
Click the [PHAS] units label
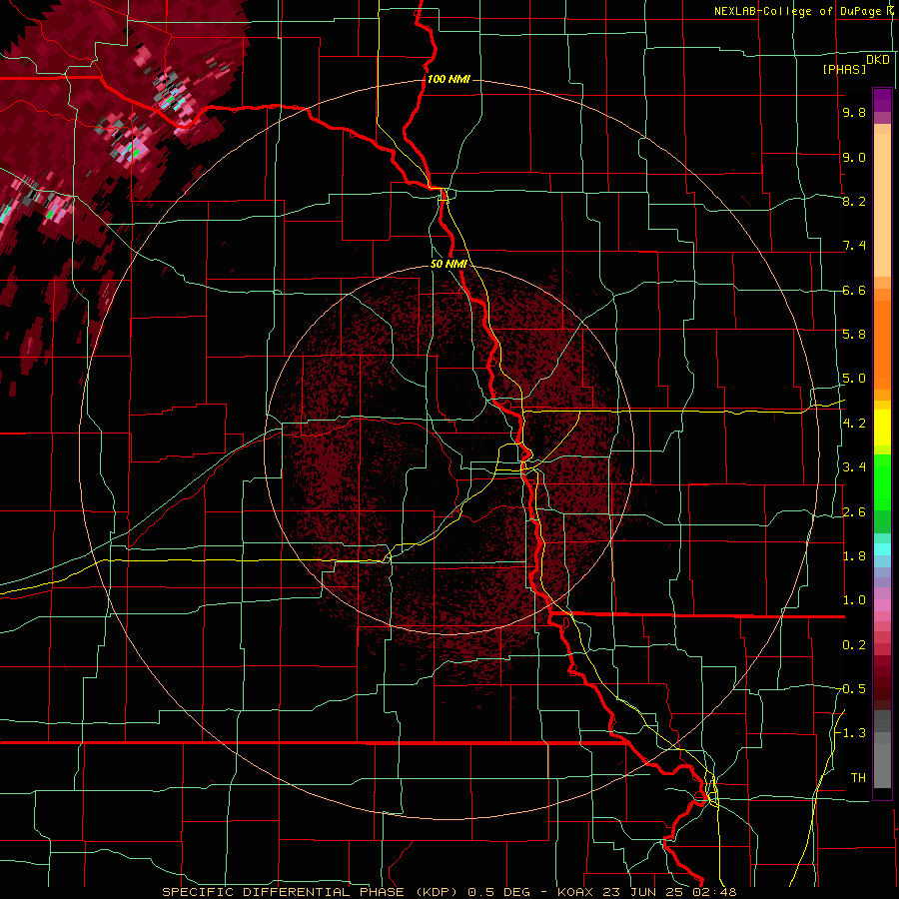click(x=844, y=69)
